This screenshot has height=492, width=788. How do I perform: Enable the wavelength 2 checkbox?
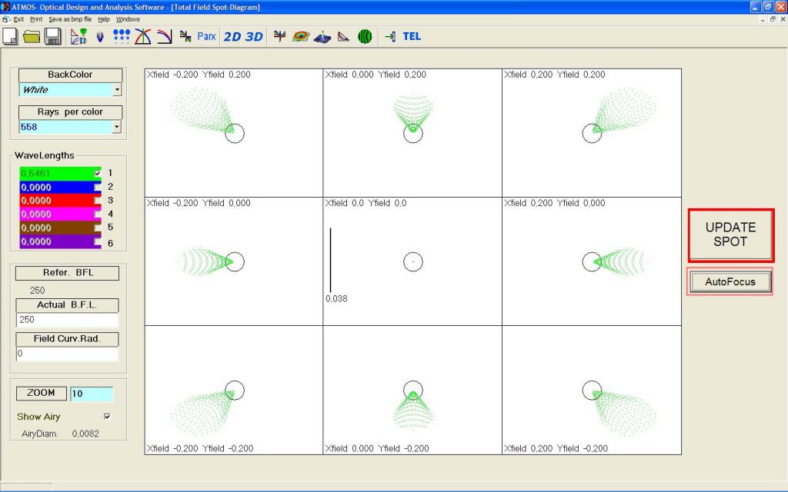tap(98, 187)
